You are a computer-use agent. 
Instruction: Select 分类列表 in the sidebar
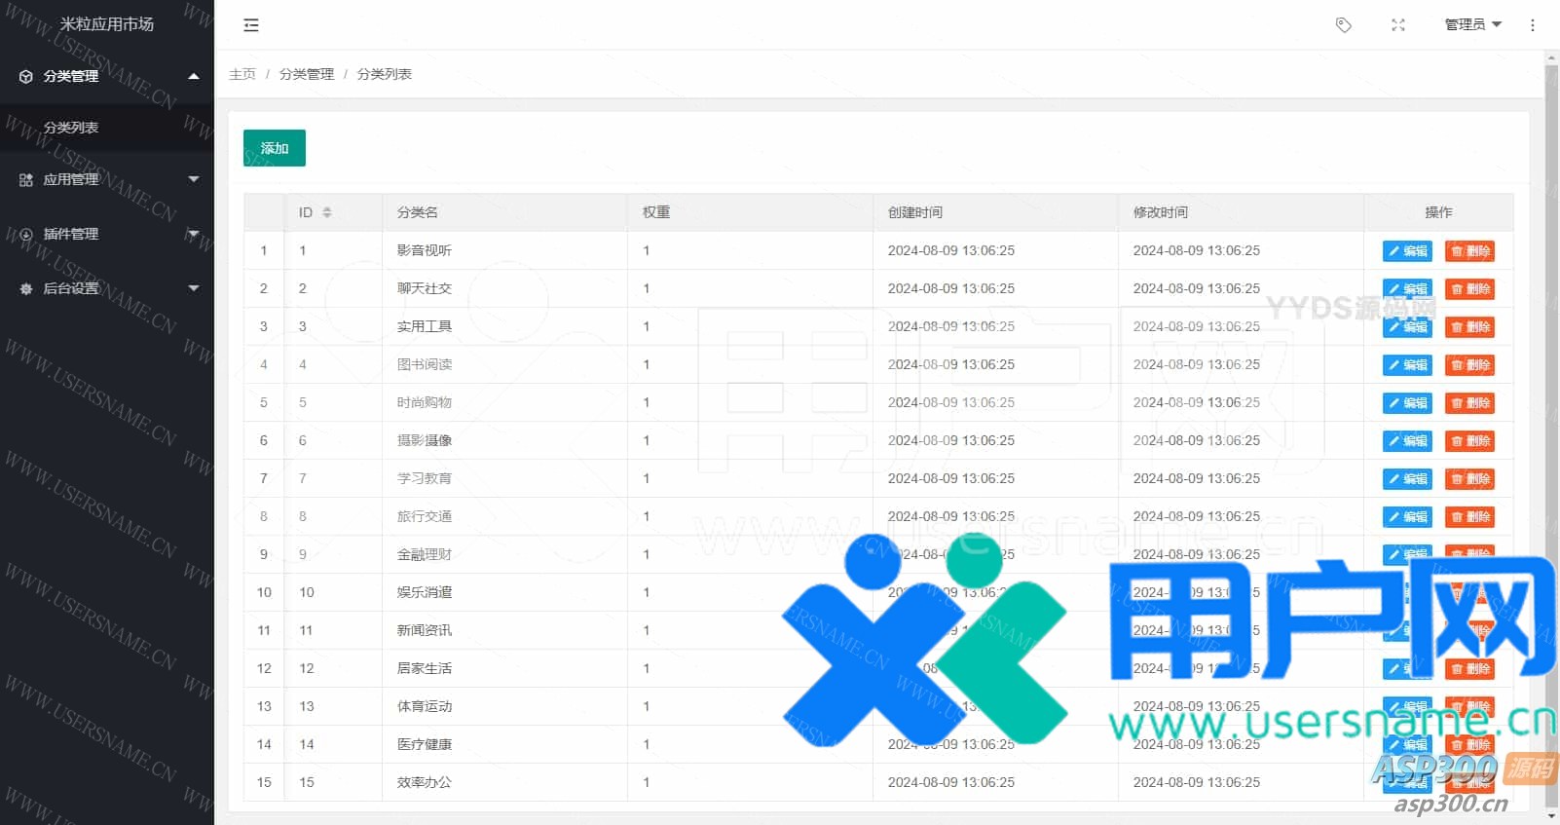point(71,128)
